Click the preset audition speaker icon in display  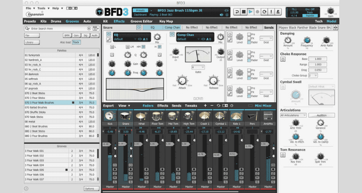click(x=222, y=15)
